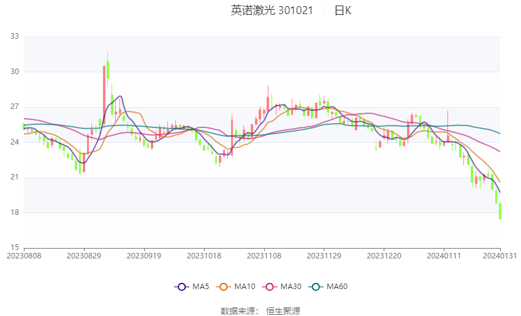Select the 20230808 x-axis date marker
This screenshot has width=521, height=316.
[x=24, y=256]
